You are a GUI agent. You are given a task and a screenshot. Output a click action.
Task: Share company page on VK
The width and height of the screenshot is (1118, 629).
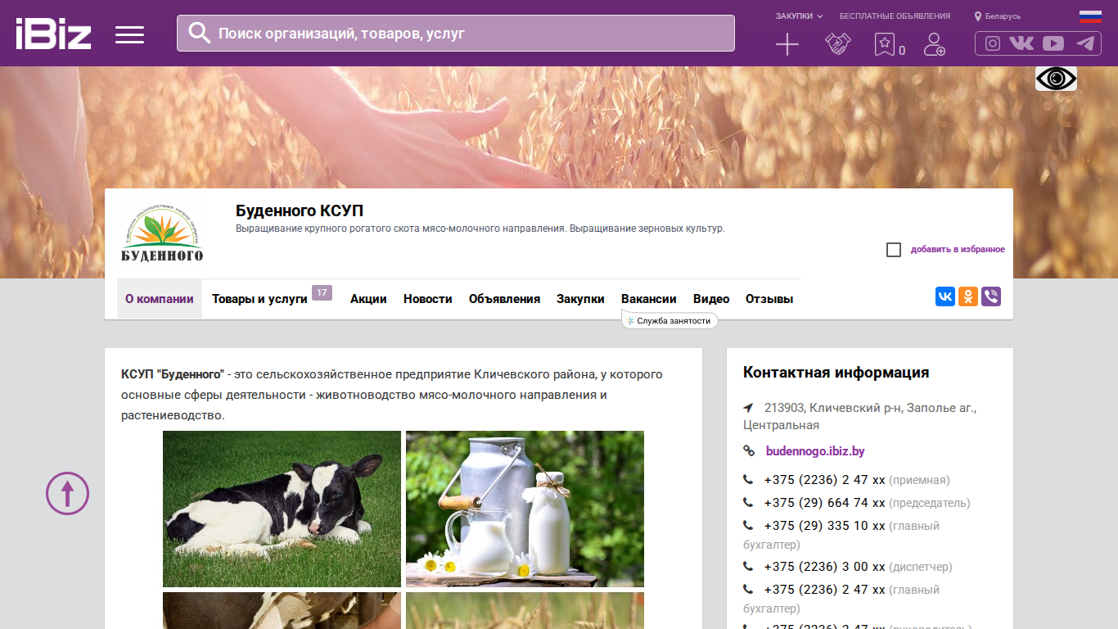(945, 296)
